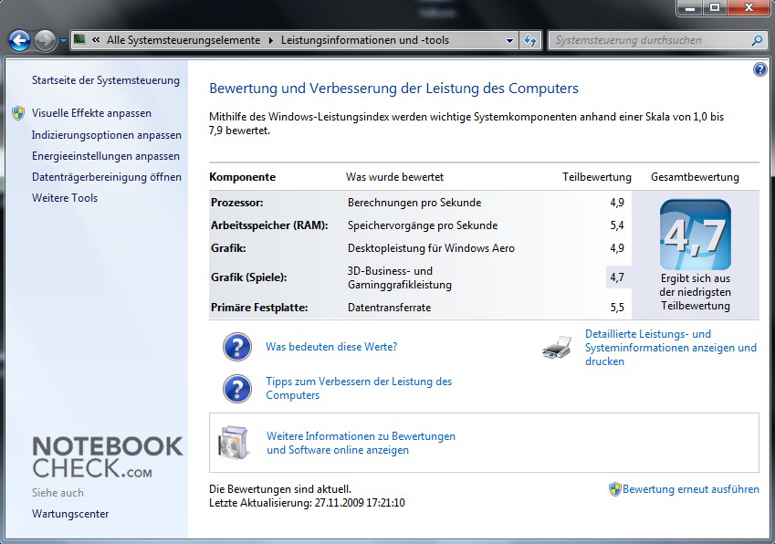
Task: Open the address bar history dropdown
Action: (x=509, y=40)
